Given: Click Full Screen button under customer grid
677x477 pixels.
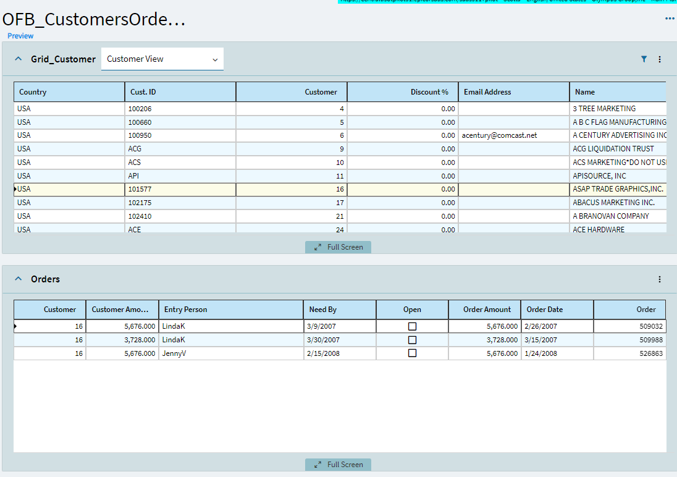Looking at the screenshot, I should (x=338, y=247).
